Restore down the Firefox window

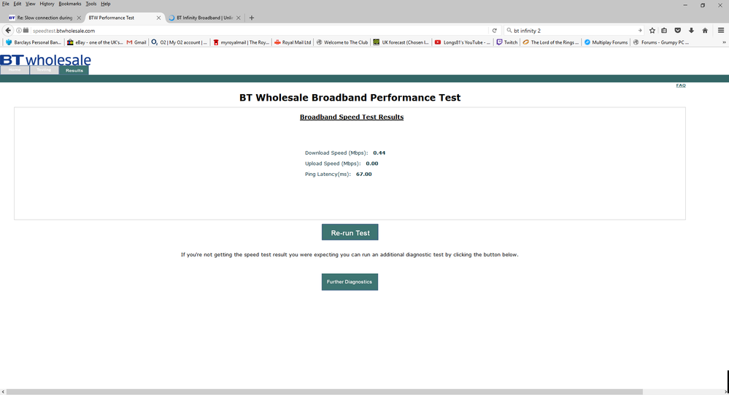pos(703,5)
